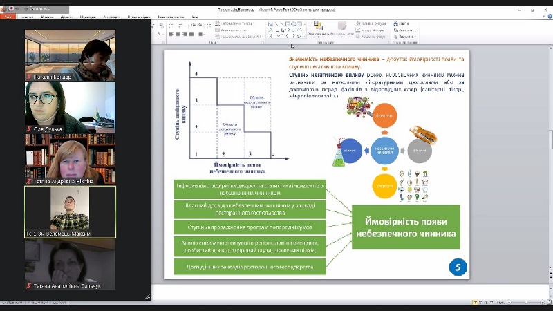This screenshot has width=553, height=311.
Task: Select yellow allergens circle on slide
Action: pos(384,186)
